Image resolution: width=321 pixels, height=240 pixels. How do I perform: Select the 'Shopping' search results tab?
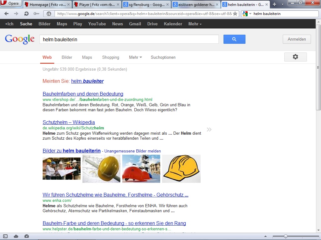point(111,57)
